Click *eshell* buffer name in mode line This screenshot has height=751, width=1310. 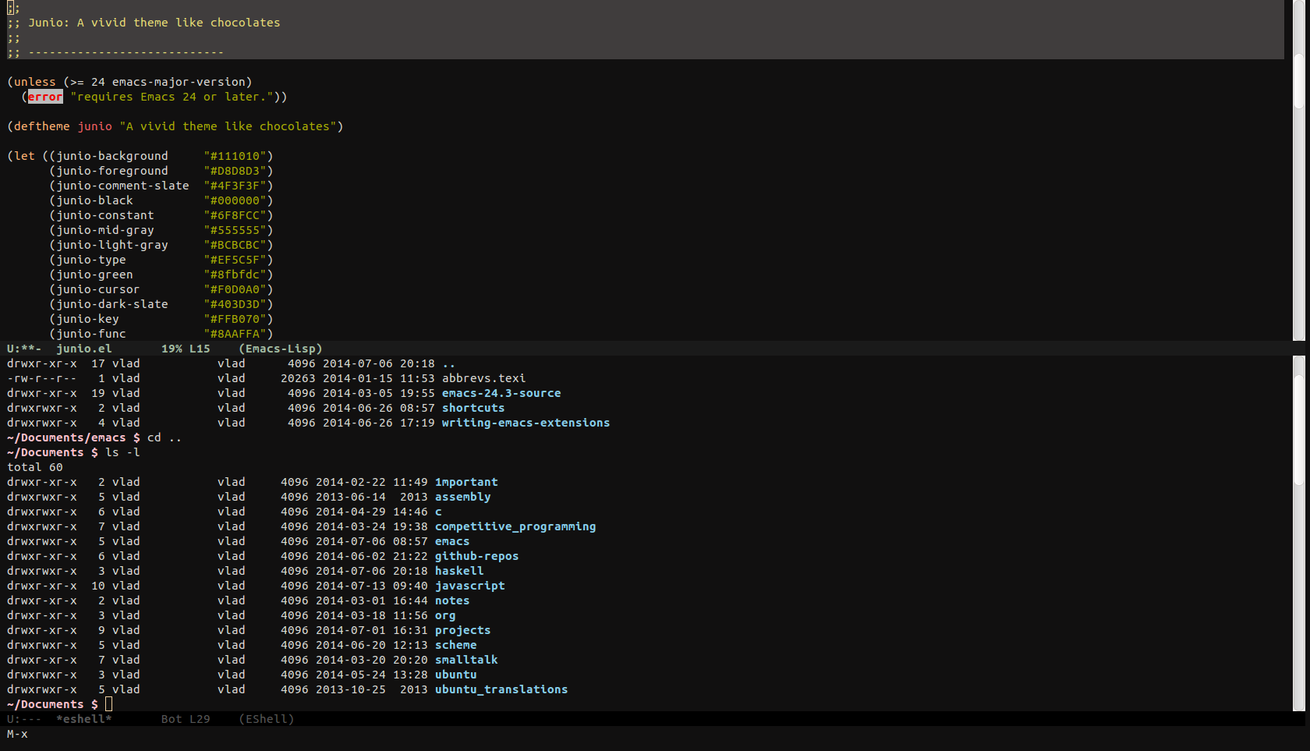(83, 719)
